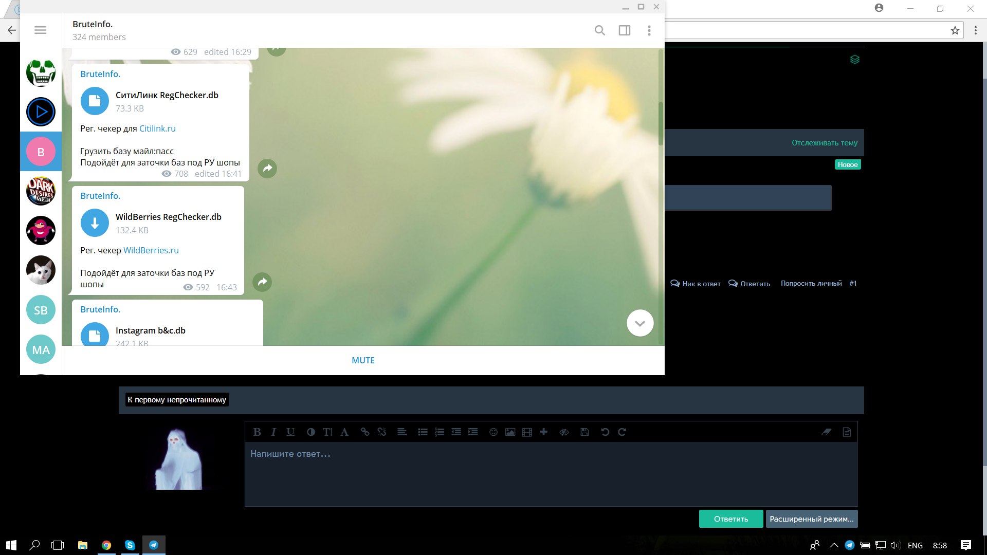Insert a smiley in reply editor
The width and height of the screenshot is (987, 555).
[493, 432]
